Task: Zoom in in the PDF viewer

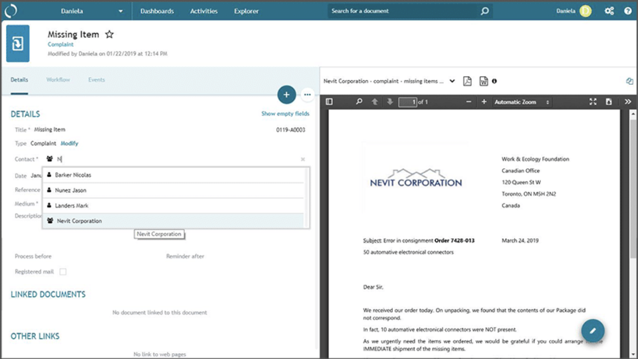Action: coord(484,102)
